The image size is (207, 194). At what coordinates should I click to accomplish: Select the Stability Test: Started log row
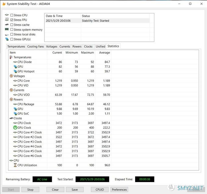pyautogui.click(x=97, y=21)
